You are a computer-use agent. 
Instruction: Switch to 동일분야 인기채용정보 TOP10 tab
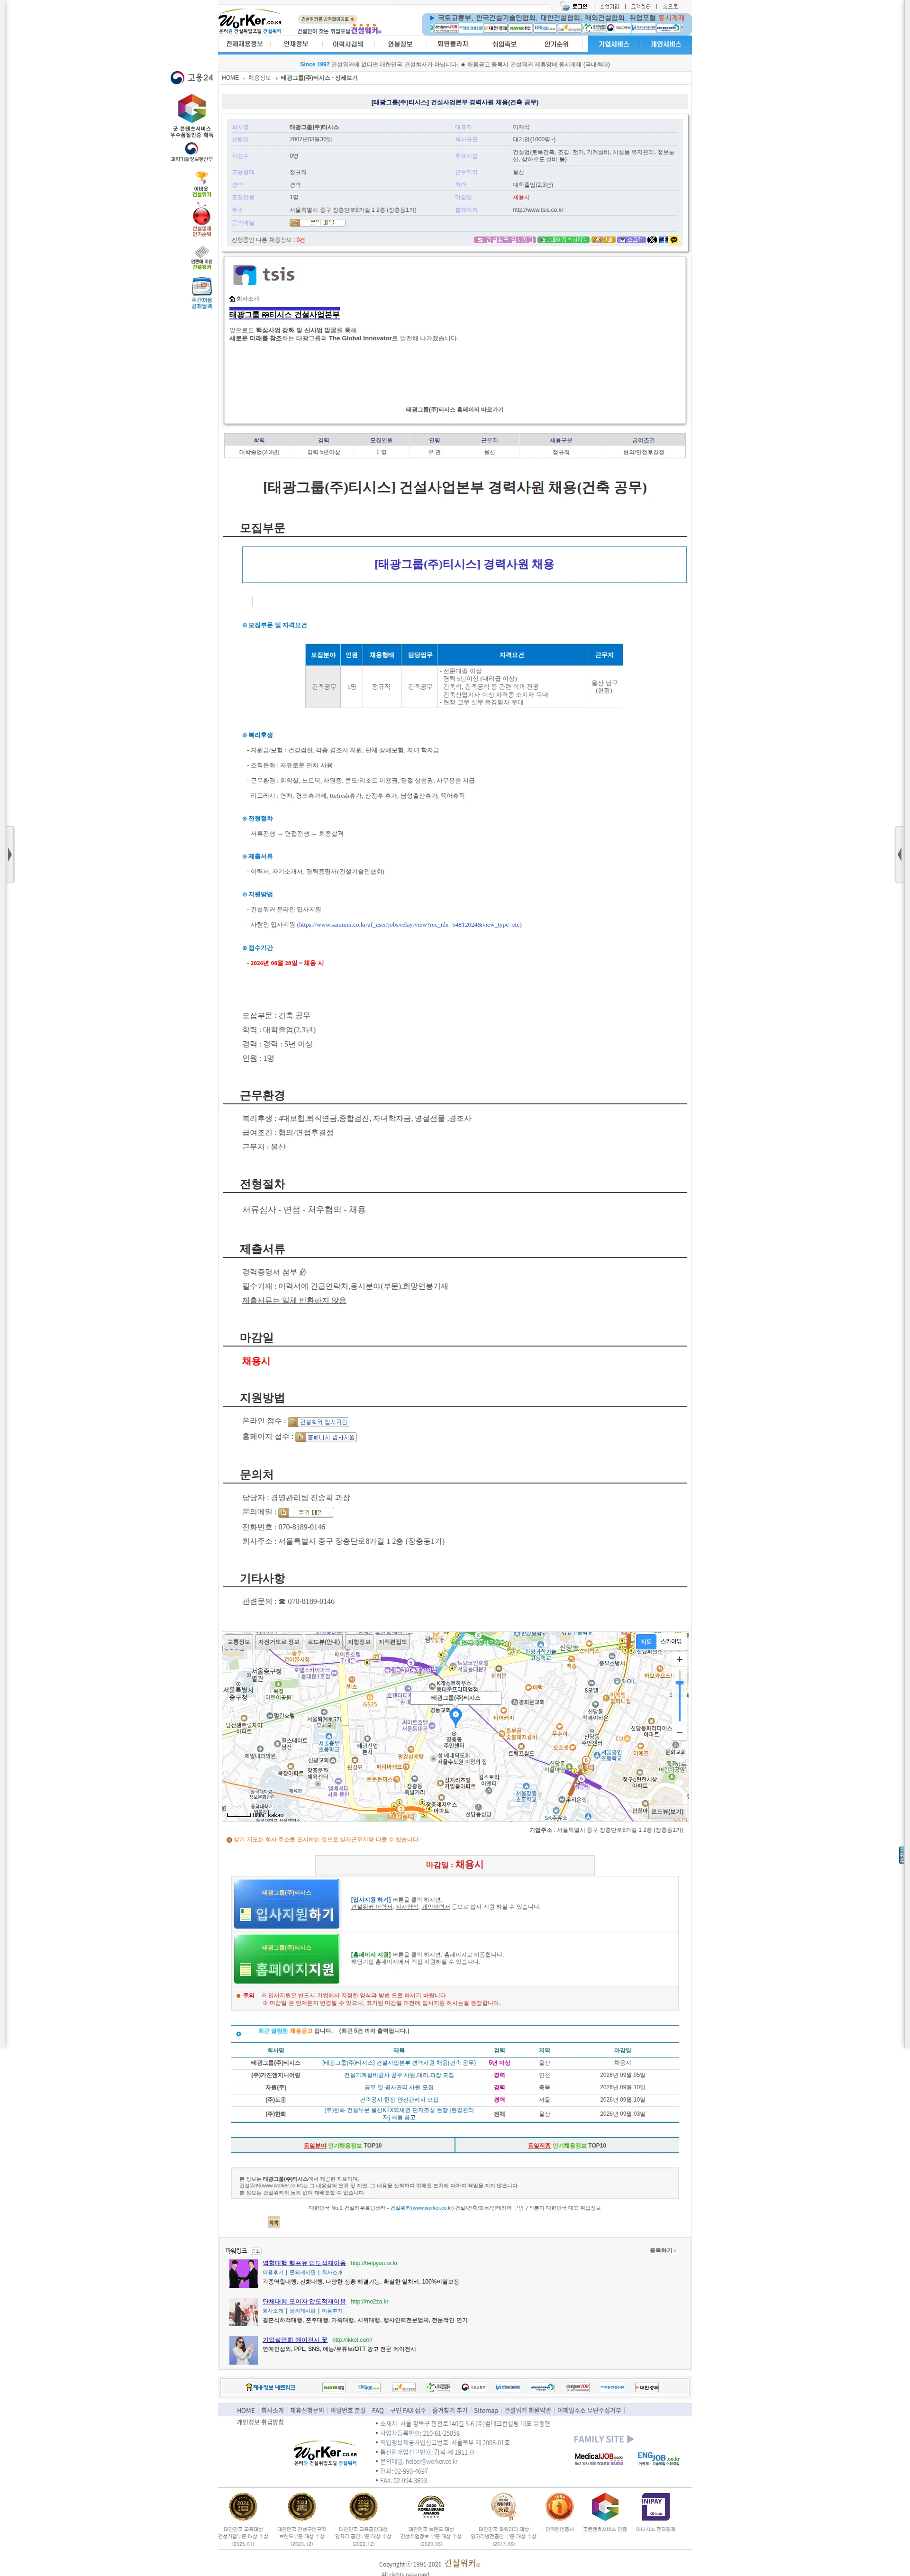343,2145
